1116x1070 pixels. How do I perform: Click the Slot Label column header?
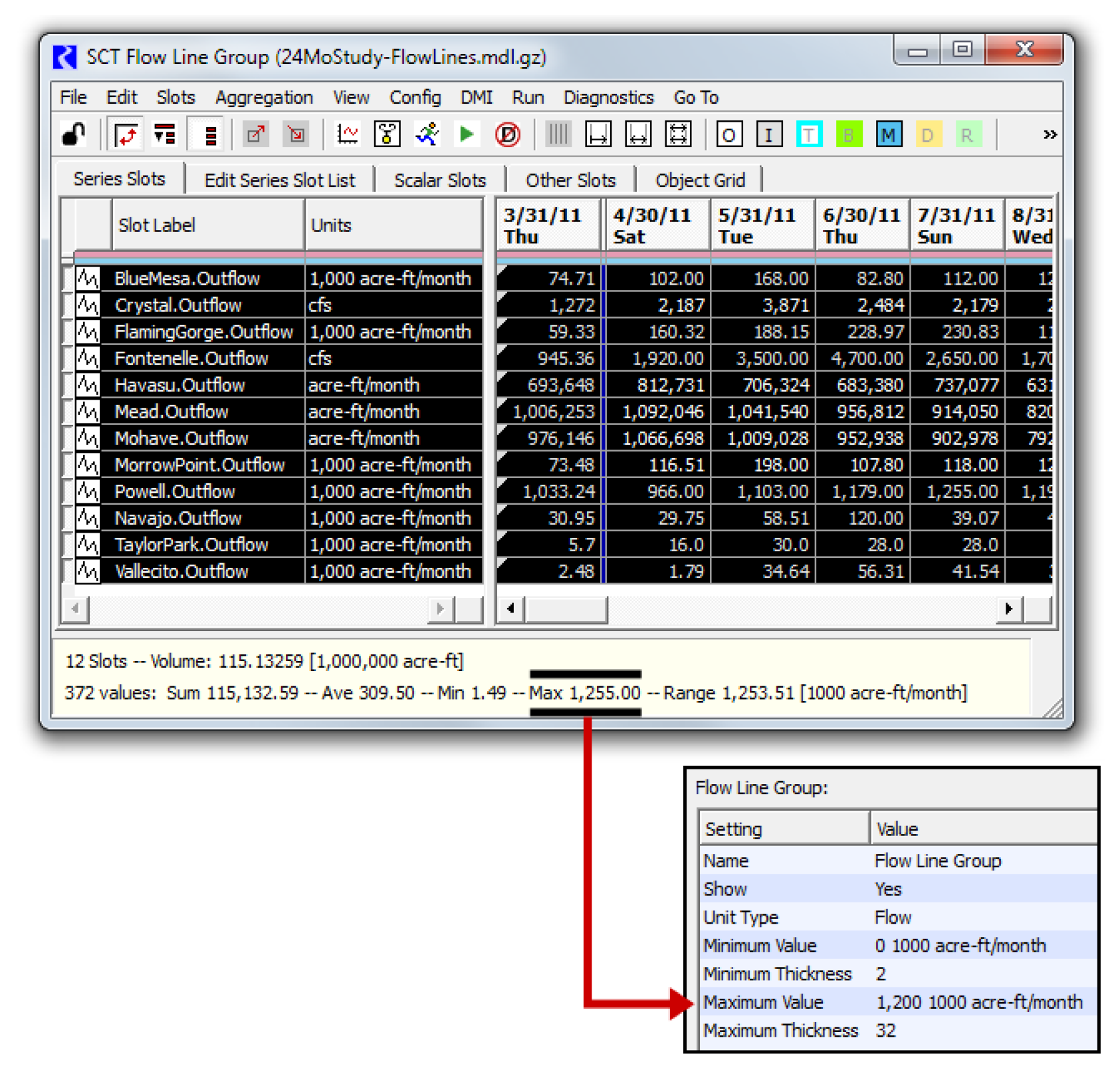pos(207,225)
